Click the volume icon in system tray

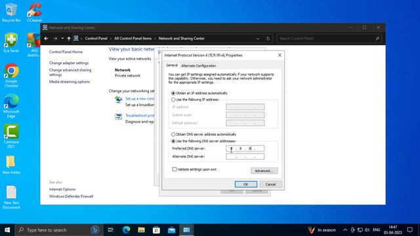point(367,230)
